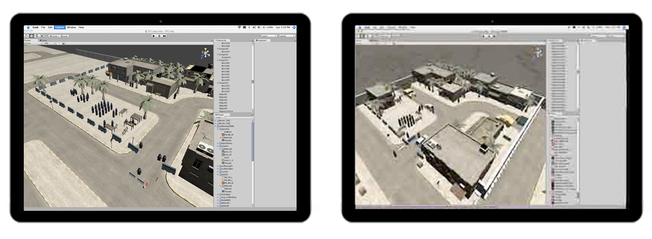The height and width of the screenshot is (239, 652).
Task: Select the Move tool in left editor
Action: (x=31, y=36)
